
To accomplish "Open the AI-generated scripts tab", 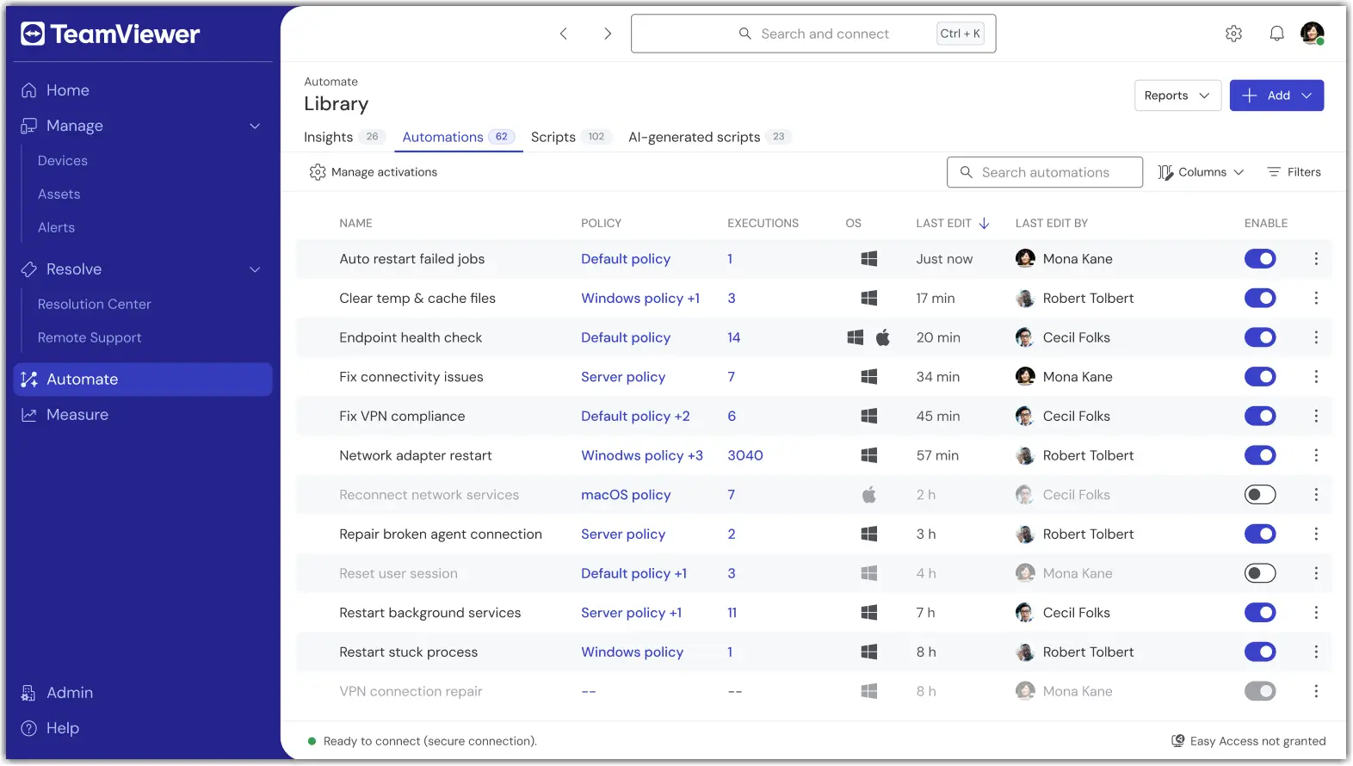I will (x=709, y=137).
